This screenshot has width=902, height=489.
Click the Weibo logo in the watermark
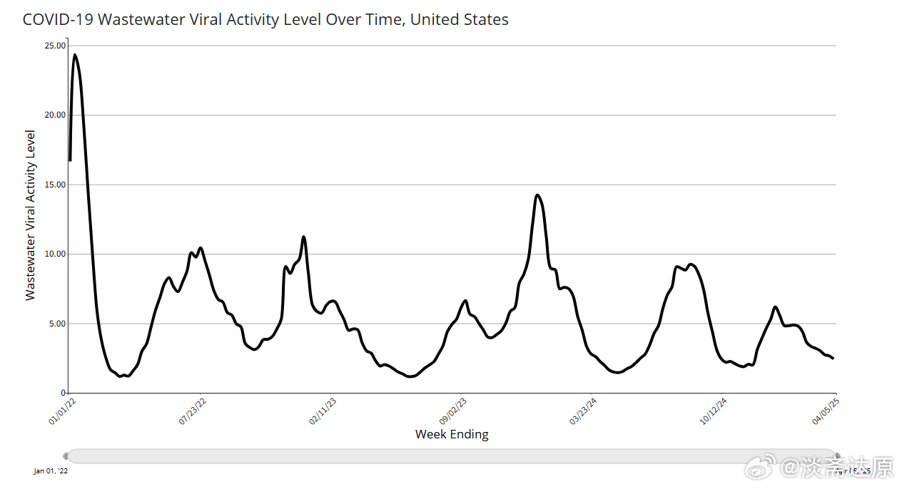click(x=762, y=468)
